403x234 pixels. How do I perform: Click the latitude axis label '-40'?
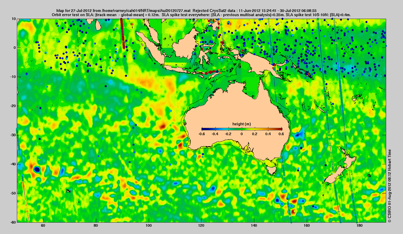tap(13, 164)
